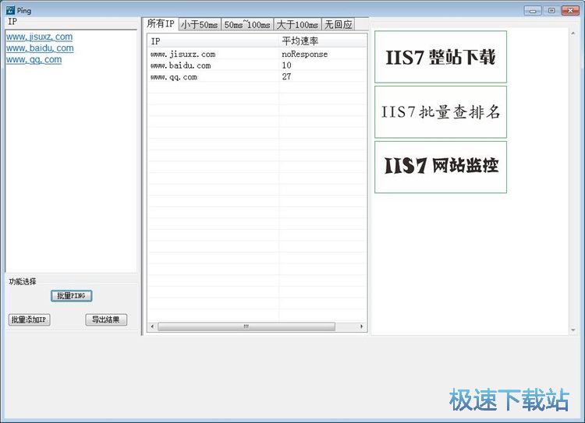Switch to the 小于50ms tab
This screenshot has height=423, width=585.
(x=200, y=25)
